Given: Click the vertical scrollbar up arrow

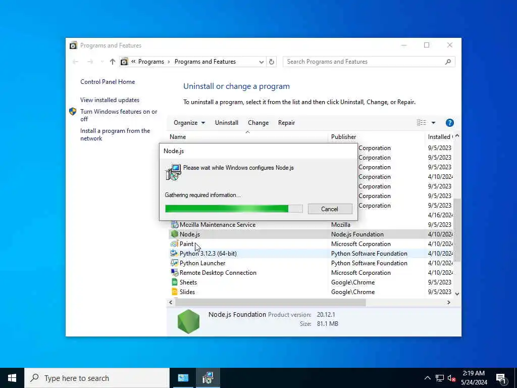Looking at the screenshot, I should 457,135.
